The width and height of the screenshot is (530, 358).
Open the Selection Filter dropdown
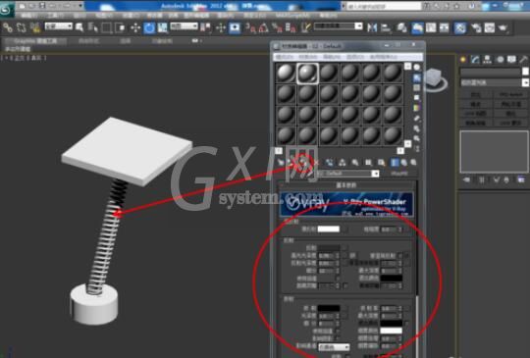point(59,26)
